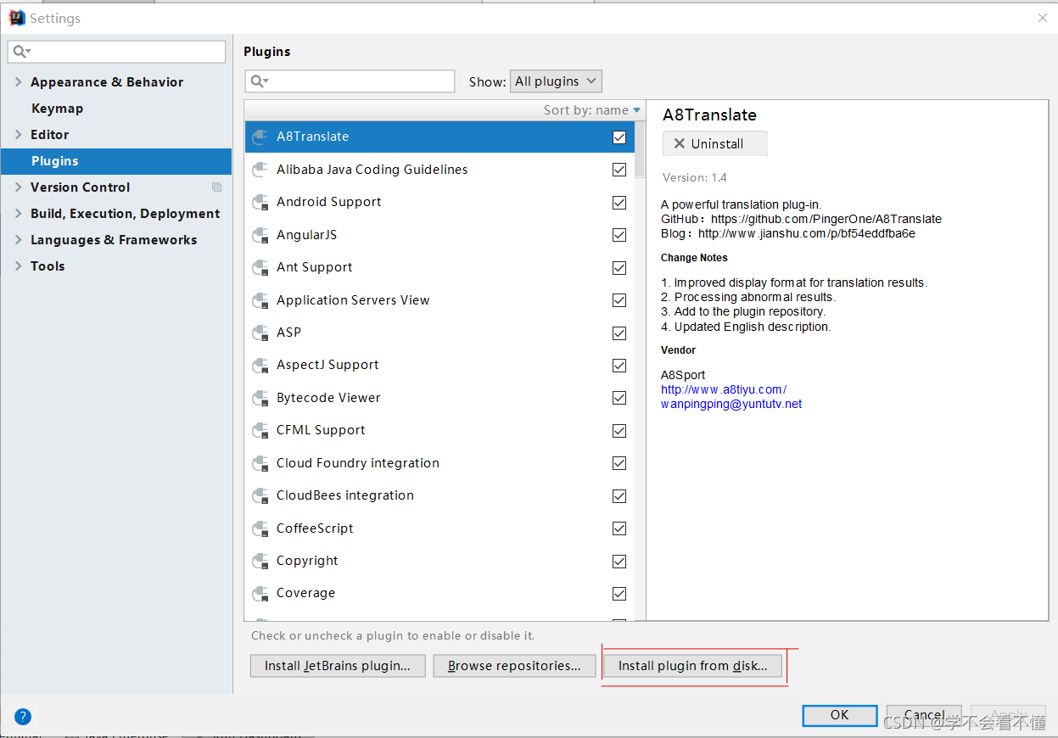This screenshot has width=1058, height=738.
Task: Click the settings search magnifier icon
Action: click(x=21, y=52)
